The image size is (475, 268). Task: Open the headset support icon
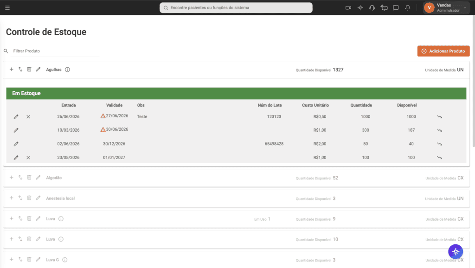(372, 7)
